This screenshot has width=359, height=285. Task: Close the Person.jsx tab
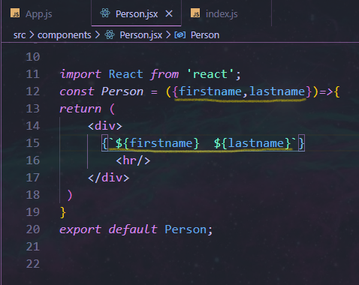(x=169, y=13)
